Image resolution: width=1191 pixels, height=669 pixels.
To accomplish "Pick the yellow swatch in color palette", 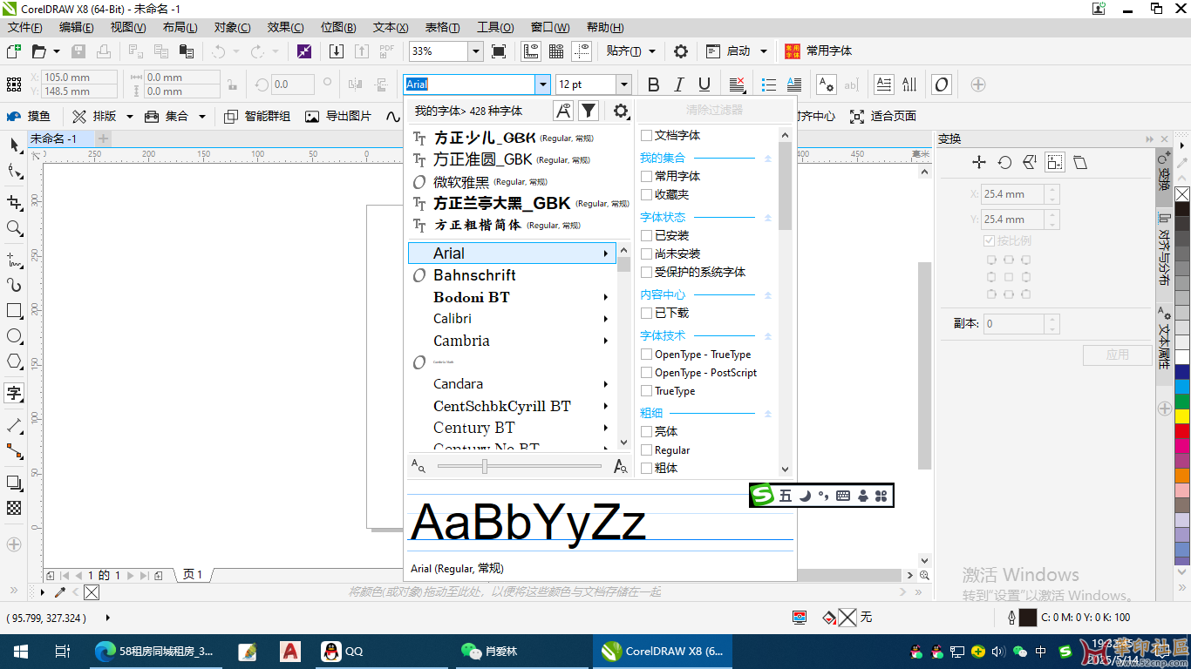I will click(x=1182, y=416).
